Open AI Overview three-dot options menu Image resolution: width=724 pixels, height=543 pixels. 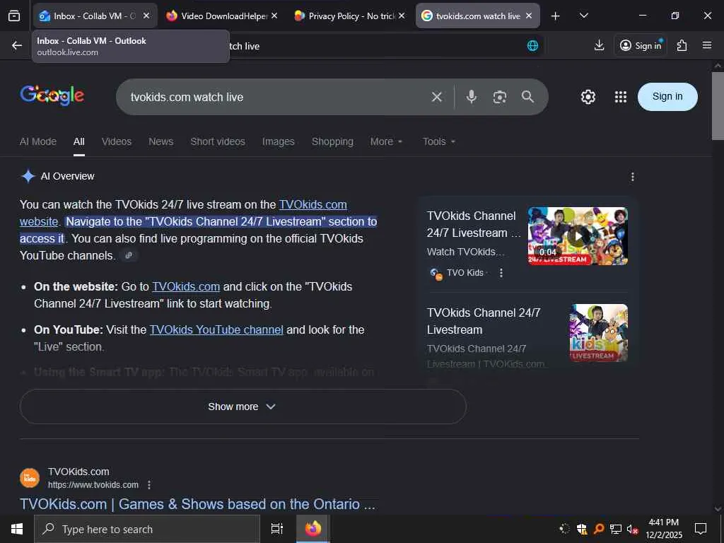(x=633, y=176)
